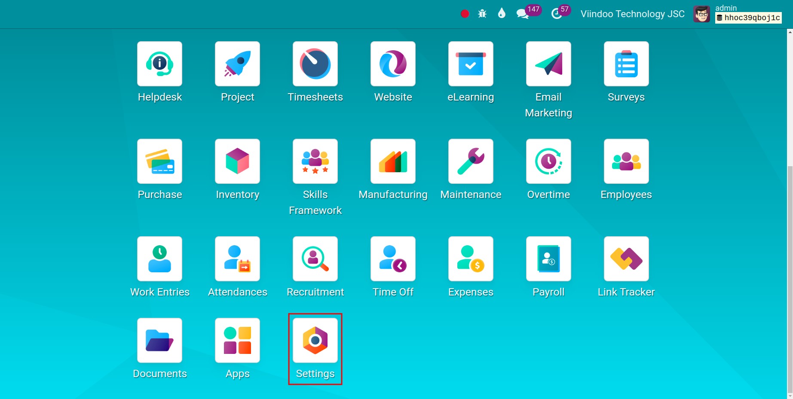The image size is (793, 399).
Task: Open the Viindoo Technology JSC company switcher
Action: 633,14
